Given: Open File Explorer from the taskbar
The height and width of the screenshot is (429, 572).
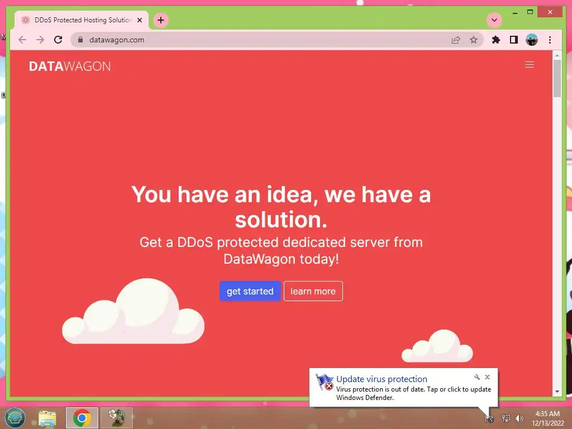Looking at the screenshot, I should tap(47, 418).
